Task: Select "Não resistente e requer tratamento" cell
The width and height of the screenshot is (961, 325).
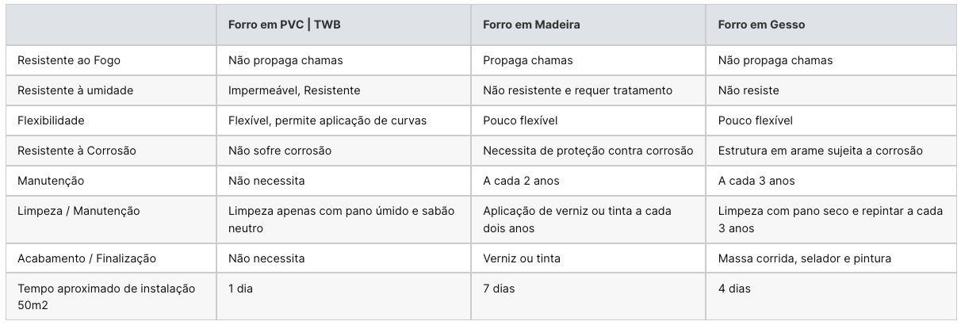Action: point(577,90)
